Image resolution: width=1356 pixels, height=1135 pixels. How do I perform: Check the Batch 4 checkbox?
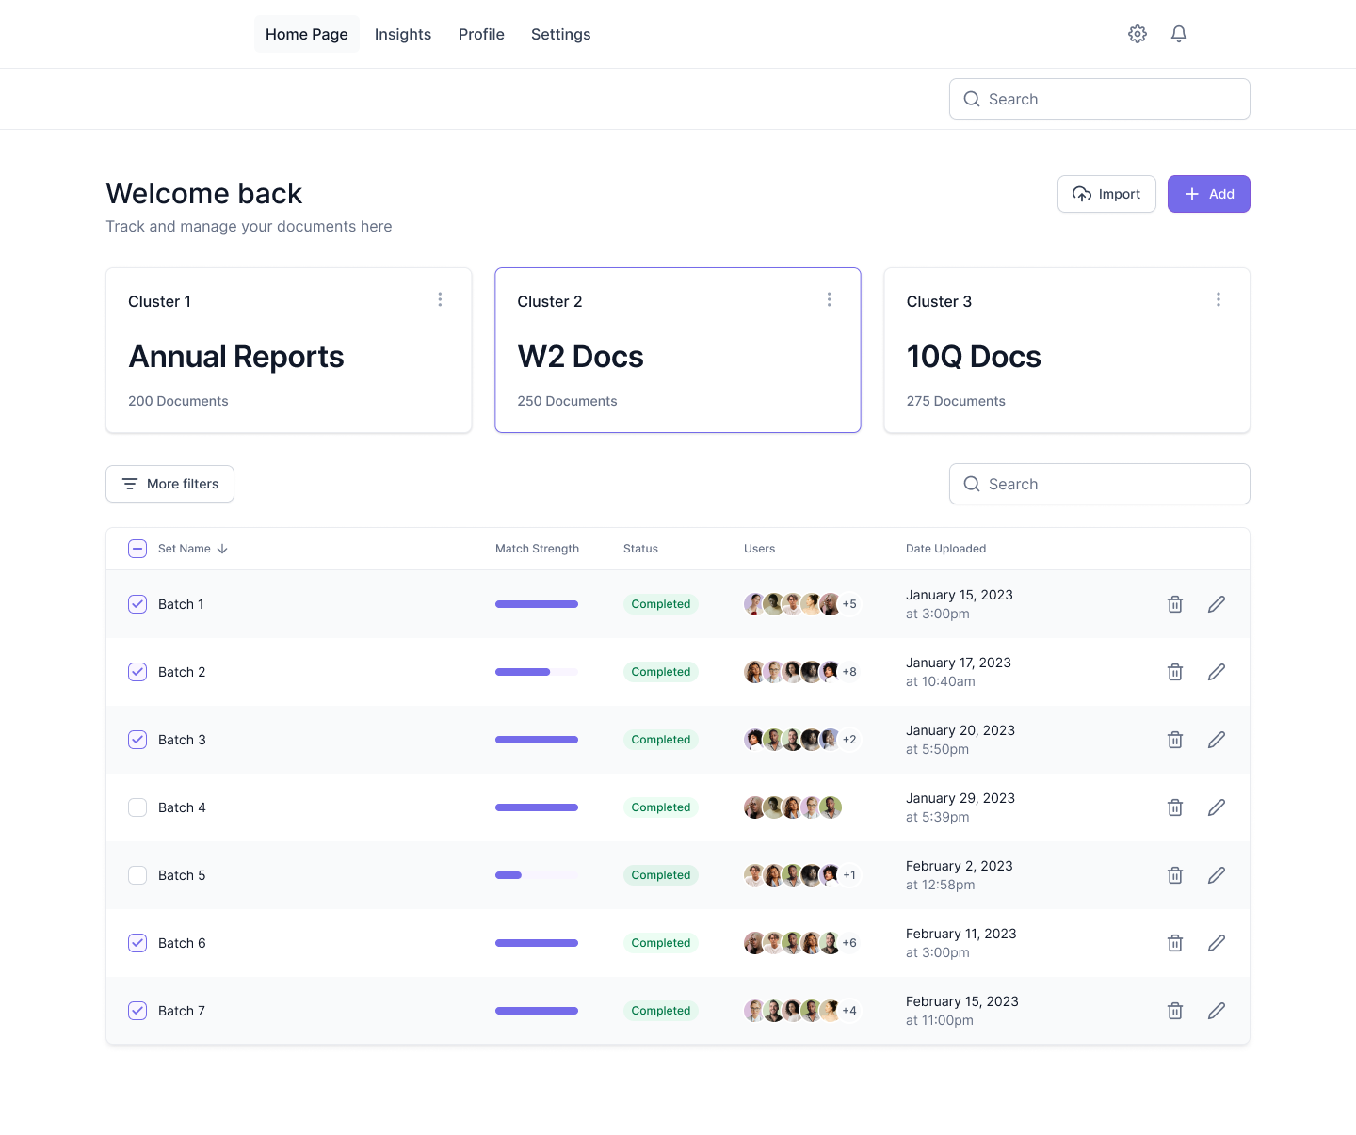[x=137, y=807]
